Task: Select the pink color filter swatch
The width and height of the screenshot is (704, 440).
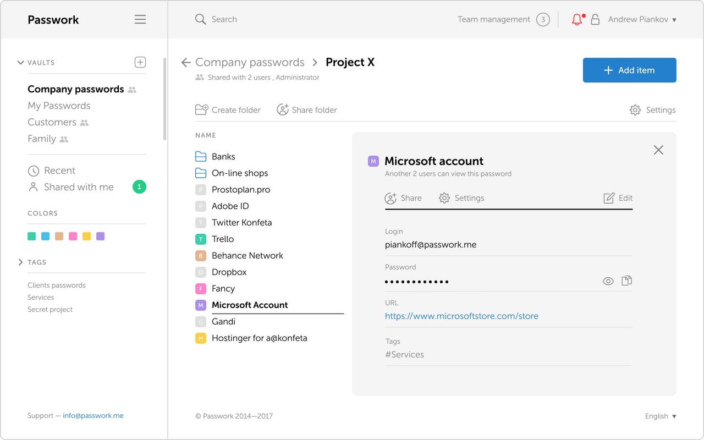Action: 73,237
